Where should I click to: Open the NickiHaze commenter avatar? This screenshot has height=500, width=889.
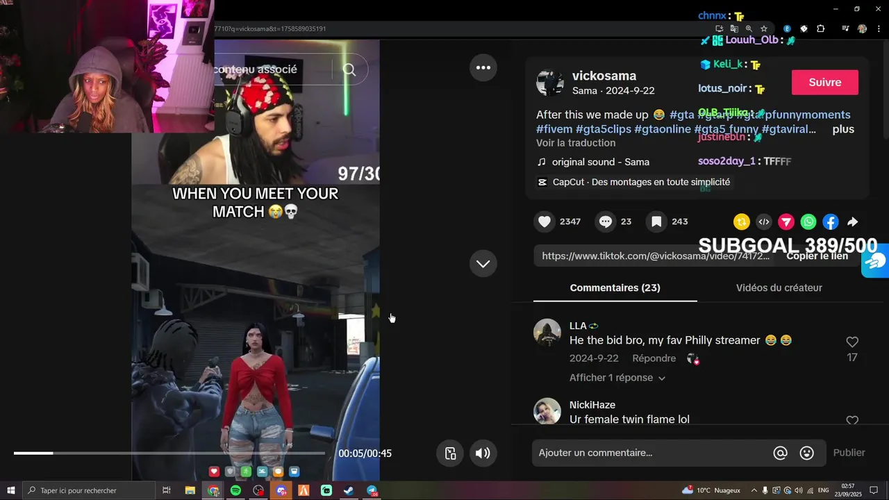tap(547, 411)
